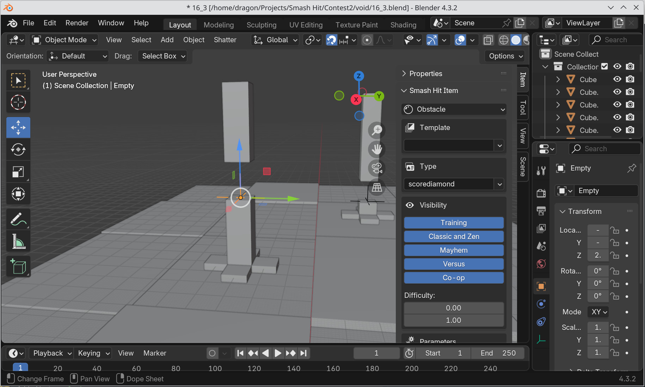Adjust the Difficulty value slider showing 0.00
The height and width of the screenshot is (387, 645).
pos(454,308)
